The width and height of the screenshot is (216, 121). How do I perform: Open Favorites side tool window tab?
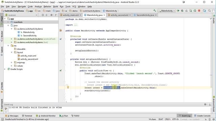tap(2, 87)
